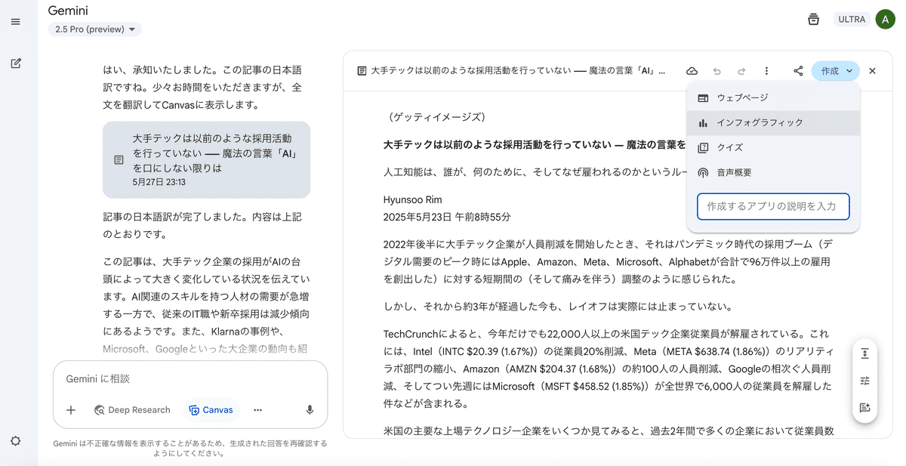This screenshot has height=466, width=906.
Task: Add attachment with plus icon
Action: pos(71,410)
